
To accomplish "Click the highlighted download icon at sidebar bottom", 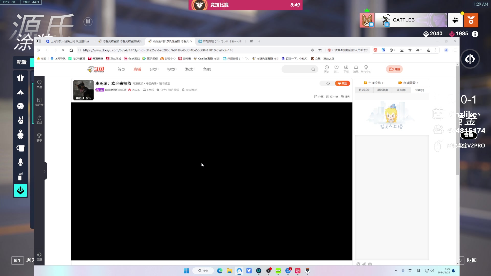I will click(x=20, y=190).
